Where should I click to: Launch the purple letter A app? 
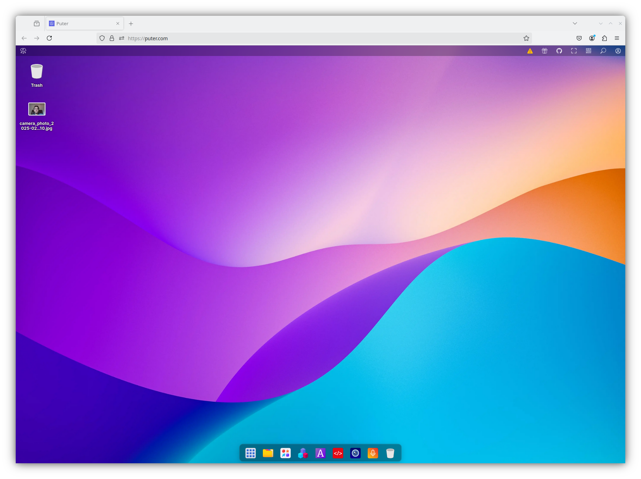(320, 453)
